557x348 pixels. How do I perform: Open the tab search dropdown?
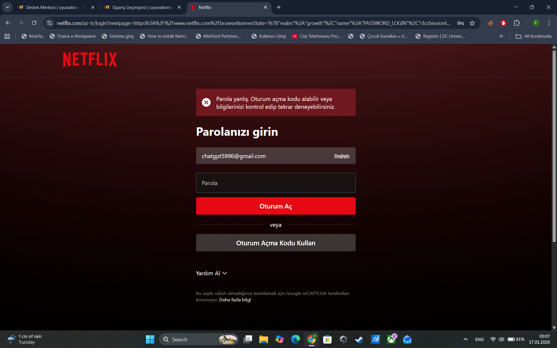click(8, 7)
